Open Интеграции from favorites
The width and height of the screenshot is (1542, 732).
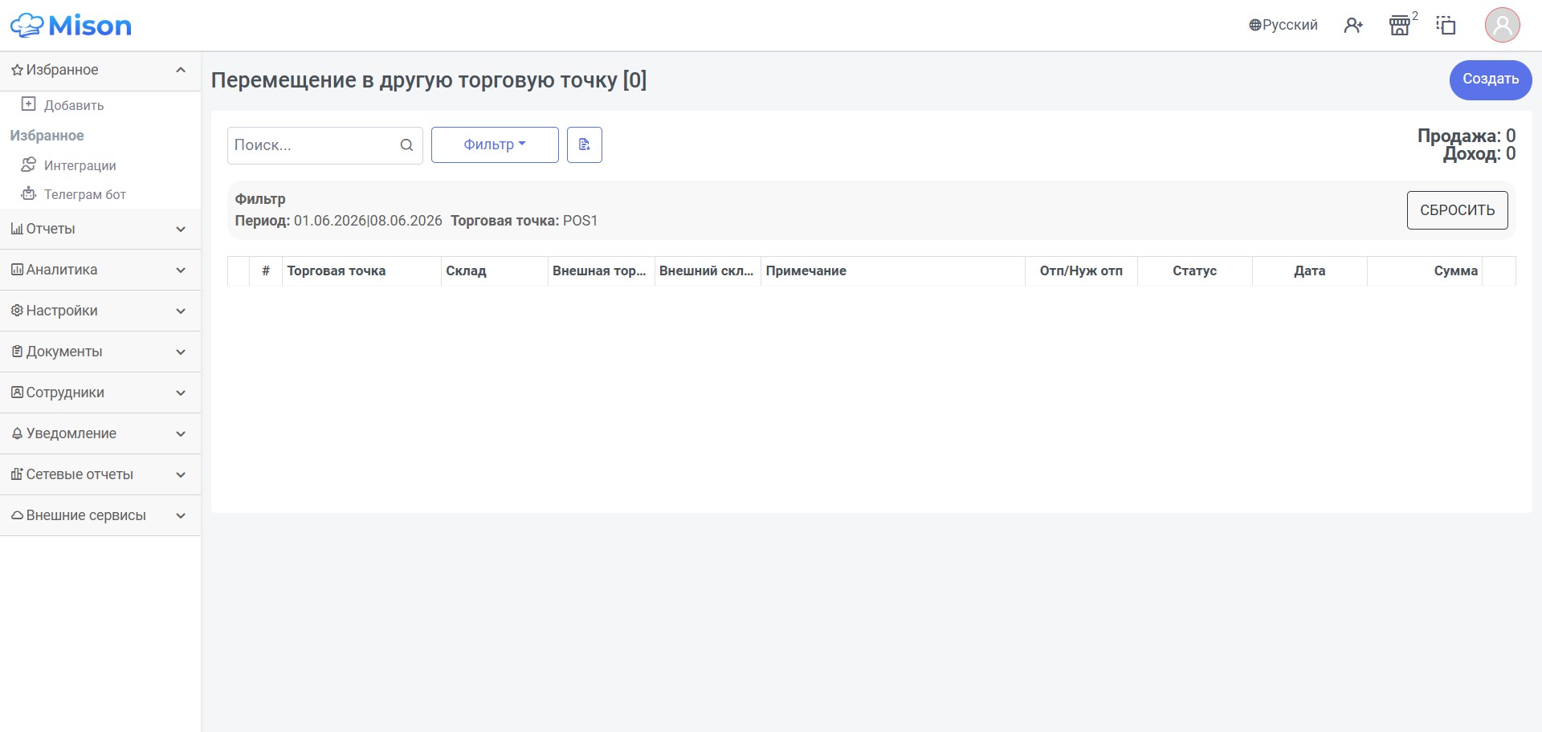tap(80, 165)
